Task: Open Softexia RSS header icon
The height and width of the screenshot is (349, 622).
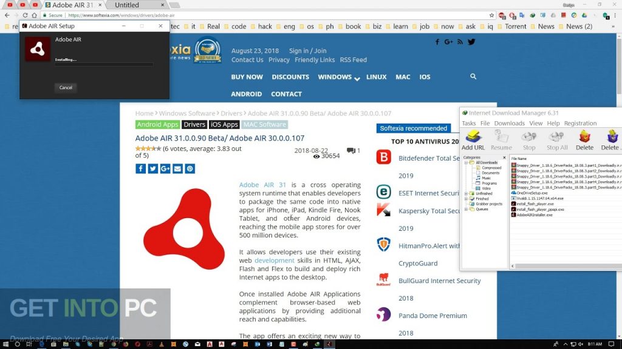Action: tap(460, 42)
